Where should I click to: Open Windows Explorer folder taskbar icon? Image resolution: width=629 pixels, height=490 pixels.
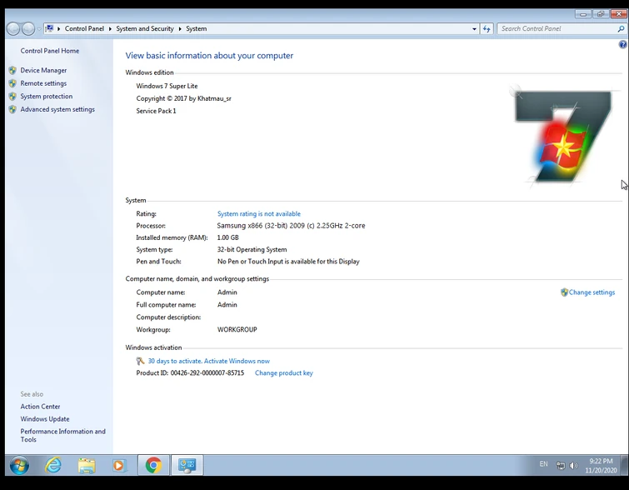87,466
